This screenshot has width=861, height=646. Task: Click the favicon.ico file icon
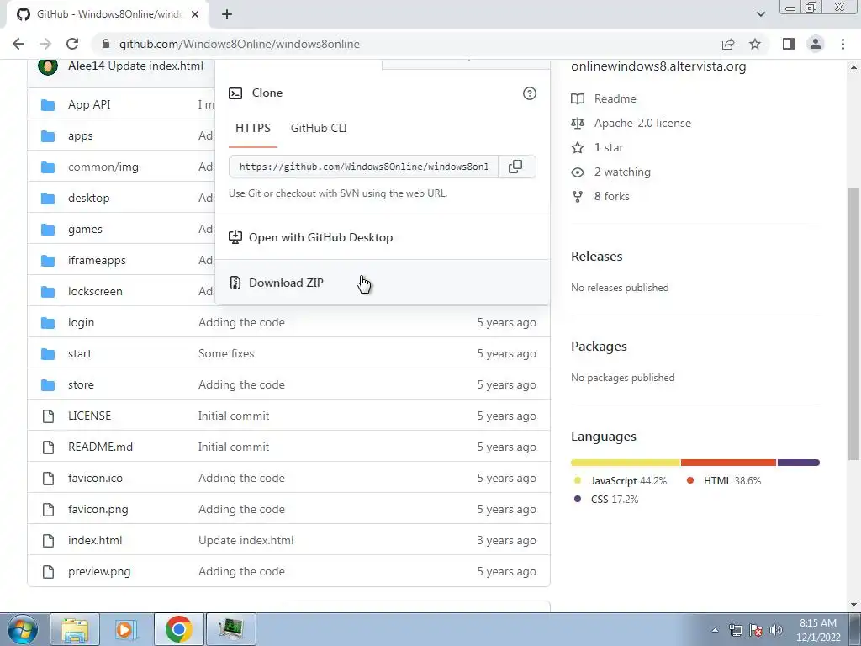click(48, 479)
